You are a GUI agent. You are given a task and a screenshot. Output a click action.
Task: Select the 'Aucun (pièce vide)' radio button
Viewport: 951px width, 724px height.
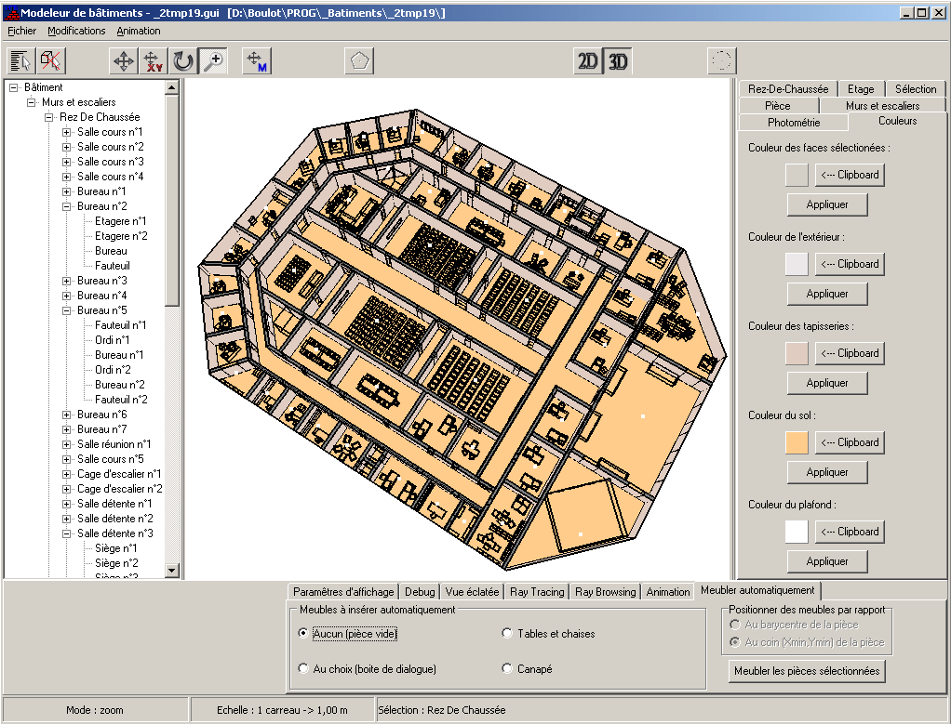[303, 634]
